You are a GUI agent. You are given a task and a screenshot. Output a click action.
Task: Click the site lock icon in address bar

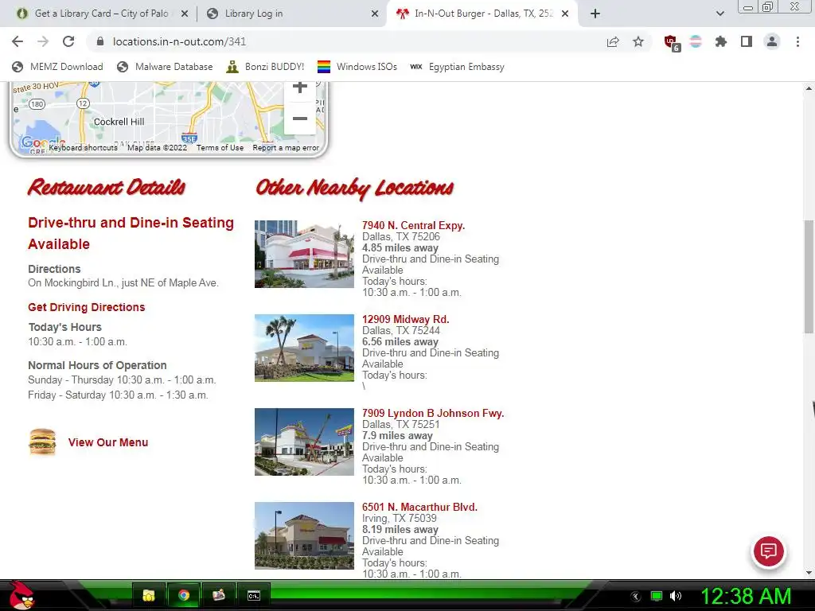(100, 41)
